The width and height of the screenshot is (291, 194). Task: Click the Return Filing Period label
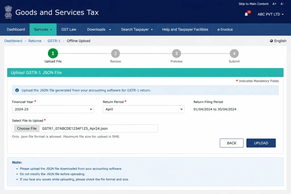[208, 102]
